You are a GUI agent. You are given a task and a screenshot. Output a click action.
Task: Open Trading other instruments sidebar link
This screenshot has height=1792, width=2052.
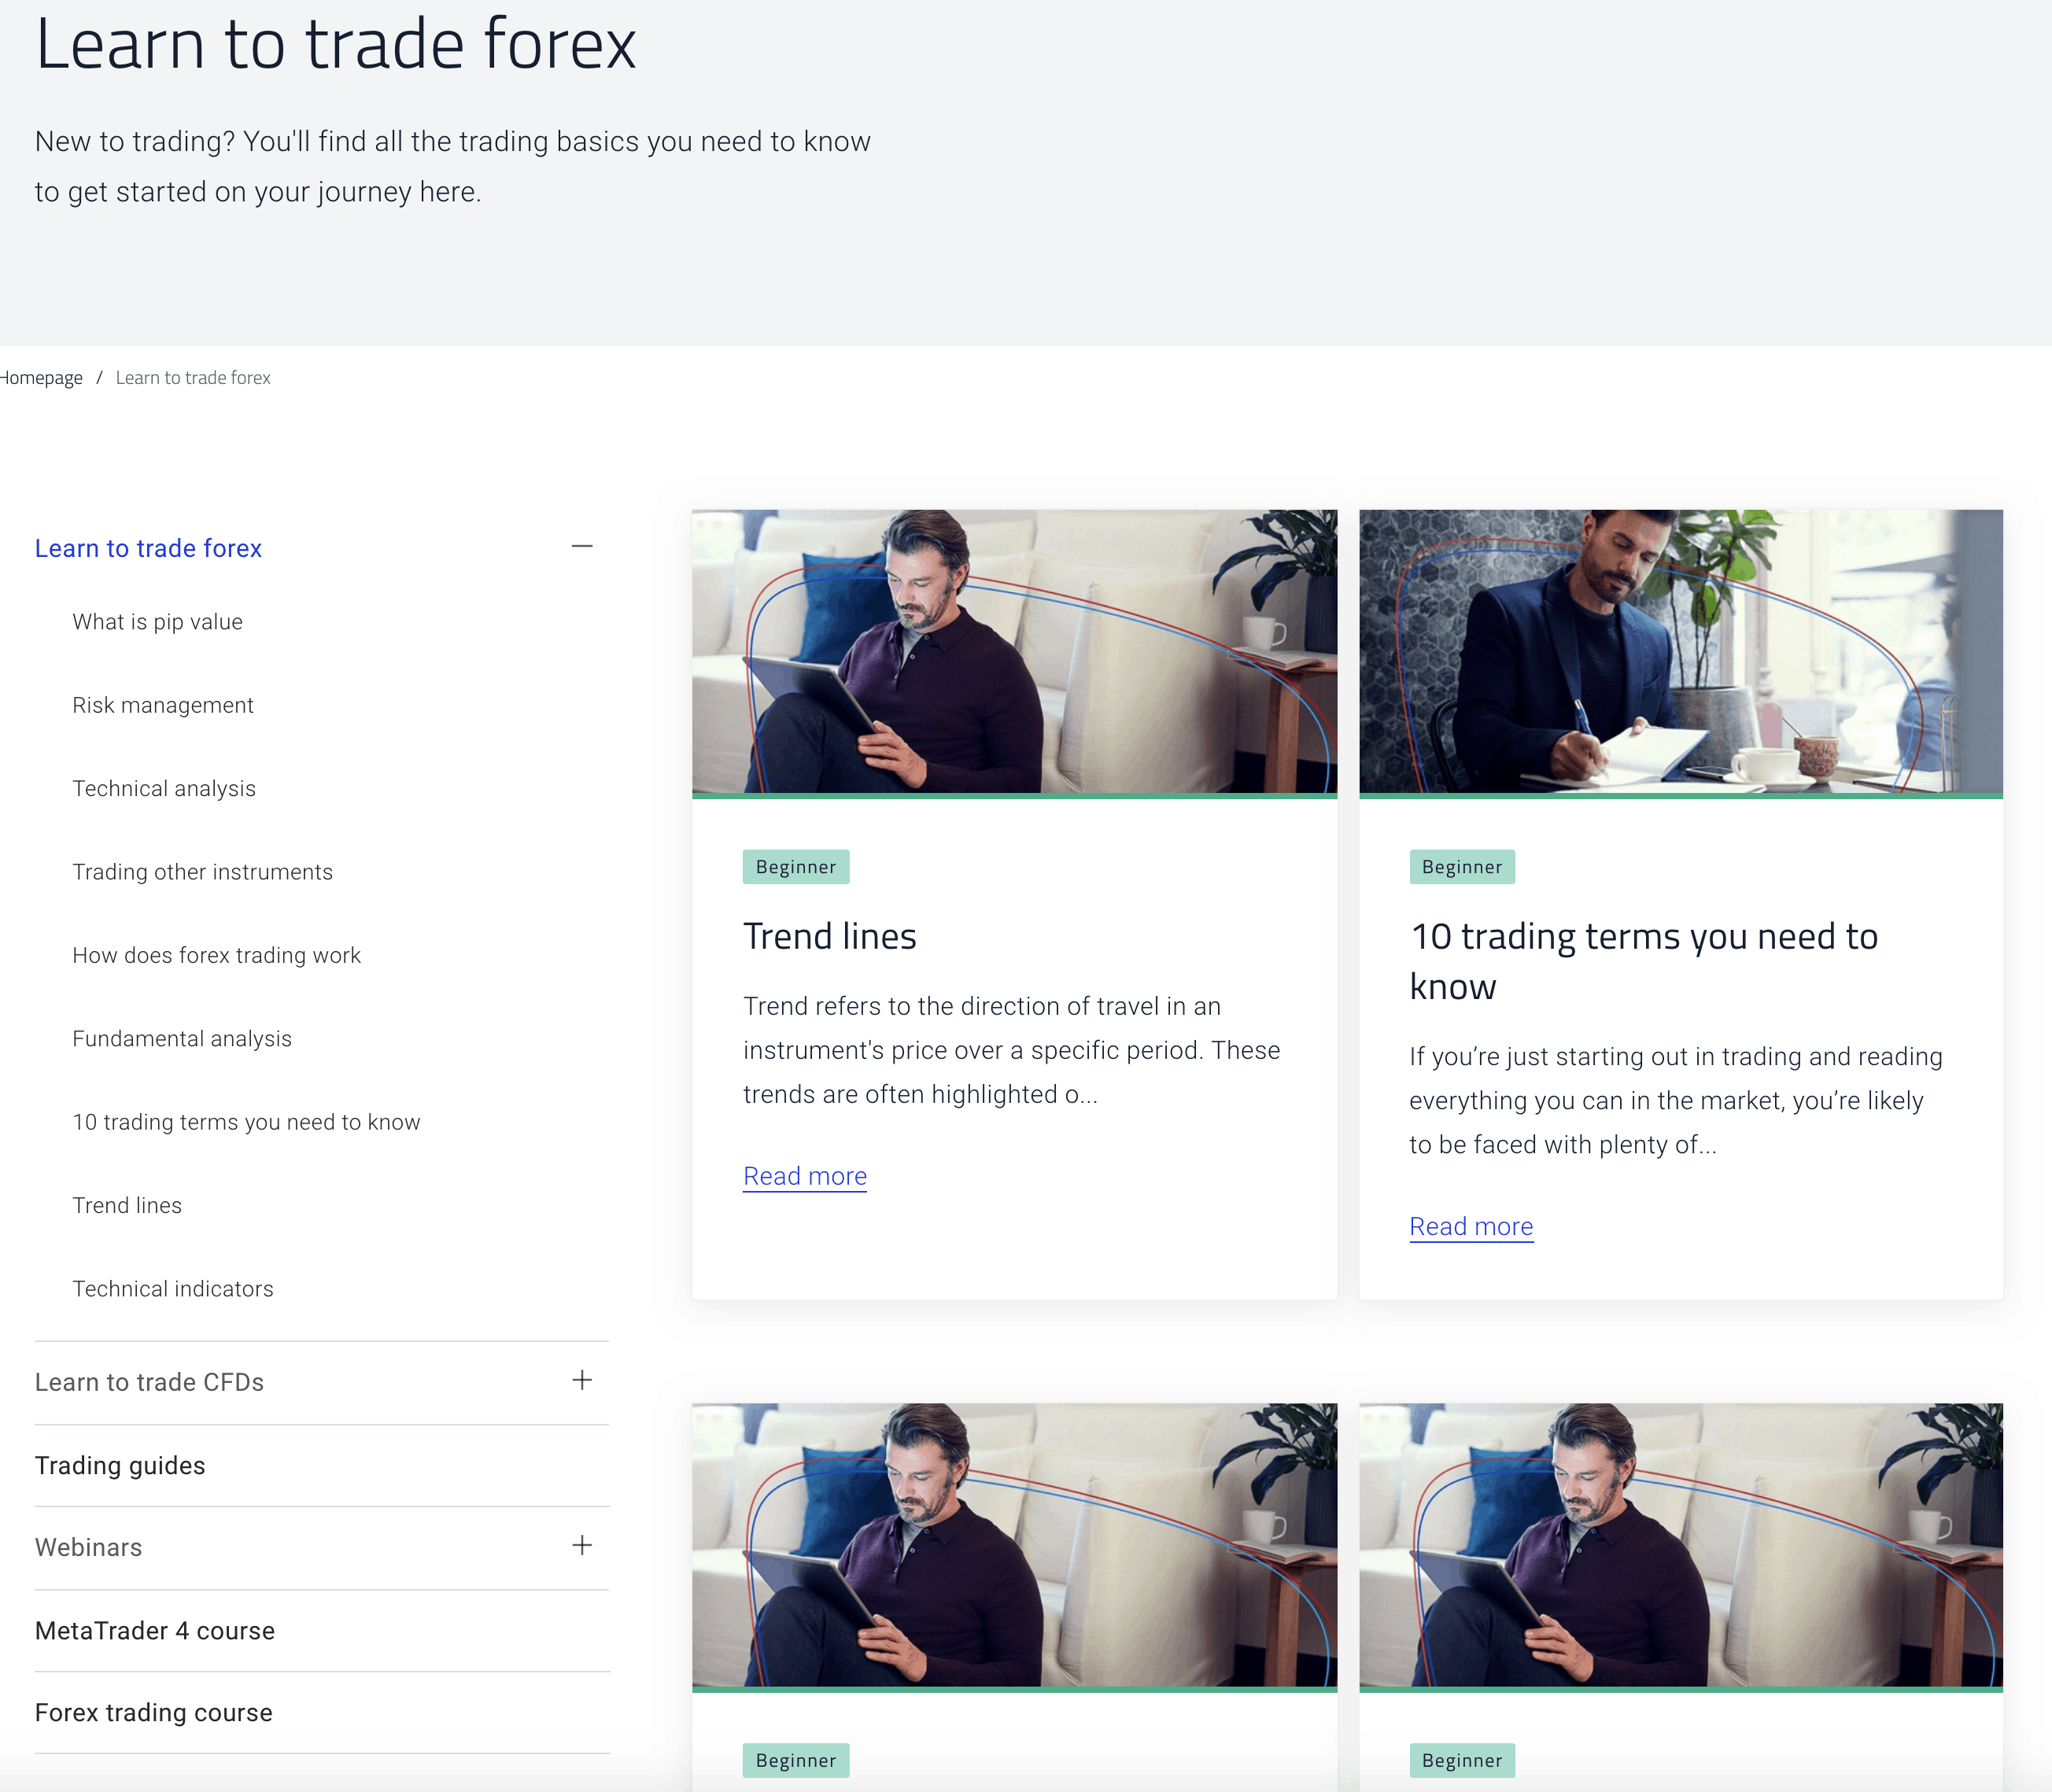pyautogui.click(x=202, y=872)
